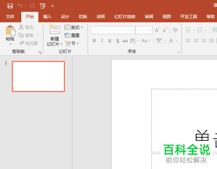Center align the text
The image size is (217, 169).
196,41
